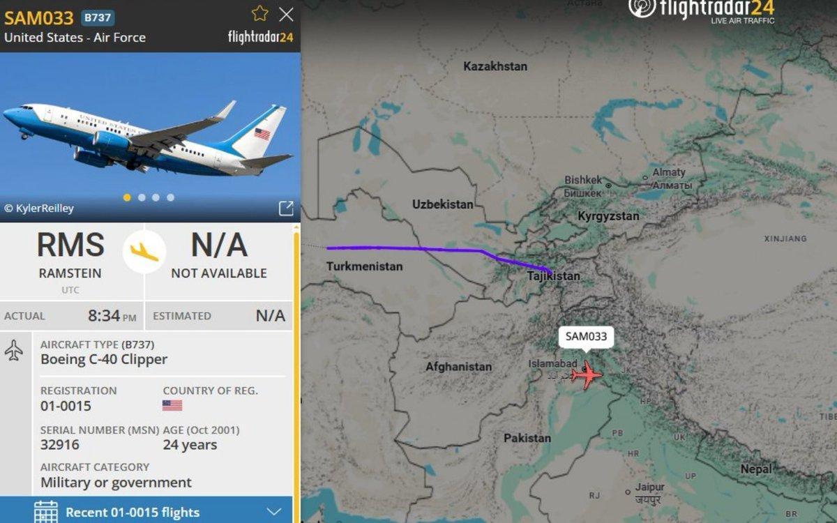Select the first yellow photo carousel dot
Image resolution: width=837 pixels, height=523 pixels.
[127, 197]
